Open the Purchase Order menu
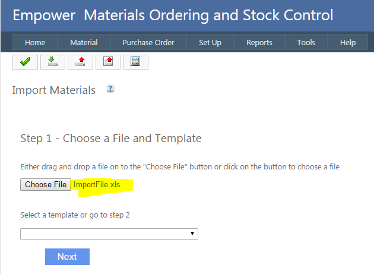The width and height of the screenshot is (374, 274). coord(148,42)
